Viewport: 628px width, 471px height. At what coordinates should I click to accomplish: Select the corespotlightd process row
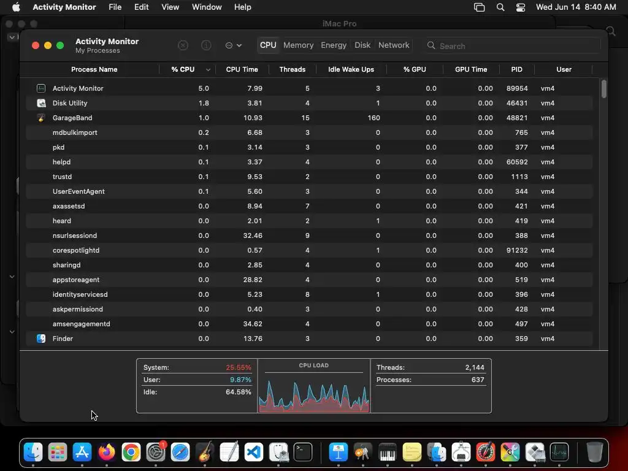pyautogui.click(x=309, y=250)
